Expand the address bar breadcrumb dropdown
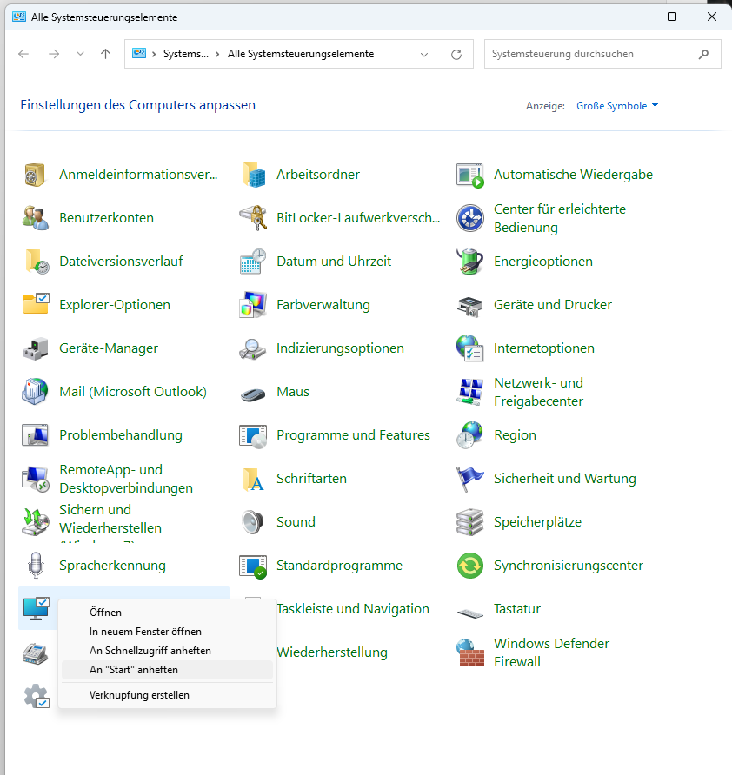Screen dimensions: 732x775 [x=425, y=54]
